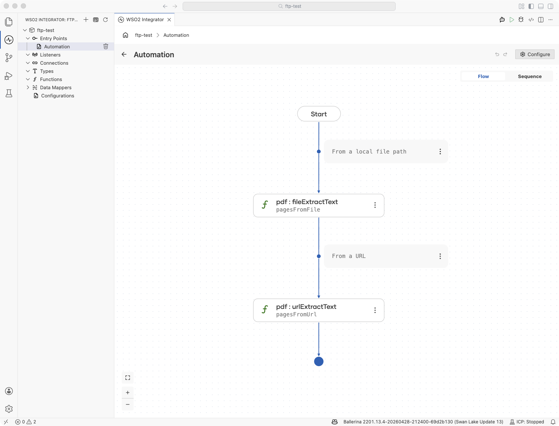Go back using the arrow beside Automation
This screenshot has height=426, width=559.
coord(124,54)
